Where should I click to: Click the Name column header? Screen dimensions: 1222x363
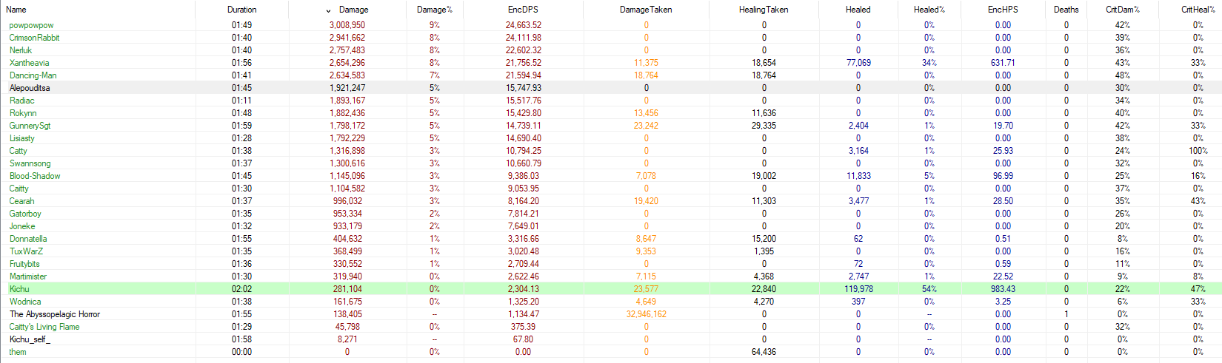(x=16, y=10)
